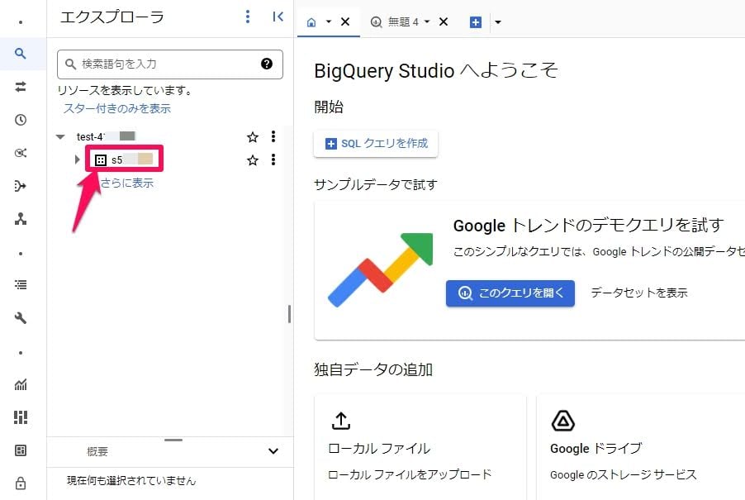The width and height of the screenshot is (745, 500).
Task: Open Dataform pipeline icon in sidebar
Action: coord(21,186)
